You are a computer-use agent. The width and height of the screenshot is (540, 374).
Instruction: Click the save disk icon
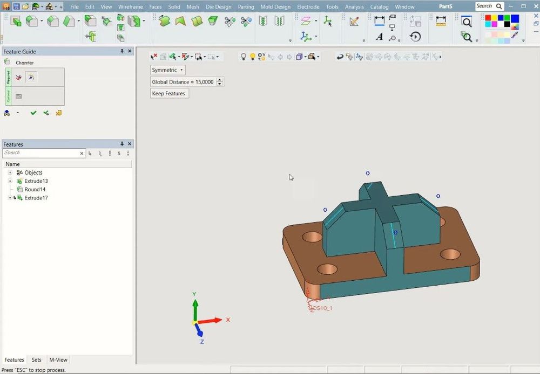click(16, 6)
